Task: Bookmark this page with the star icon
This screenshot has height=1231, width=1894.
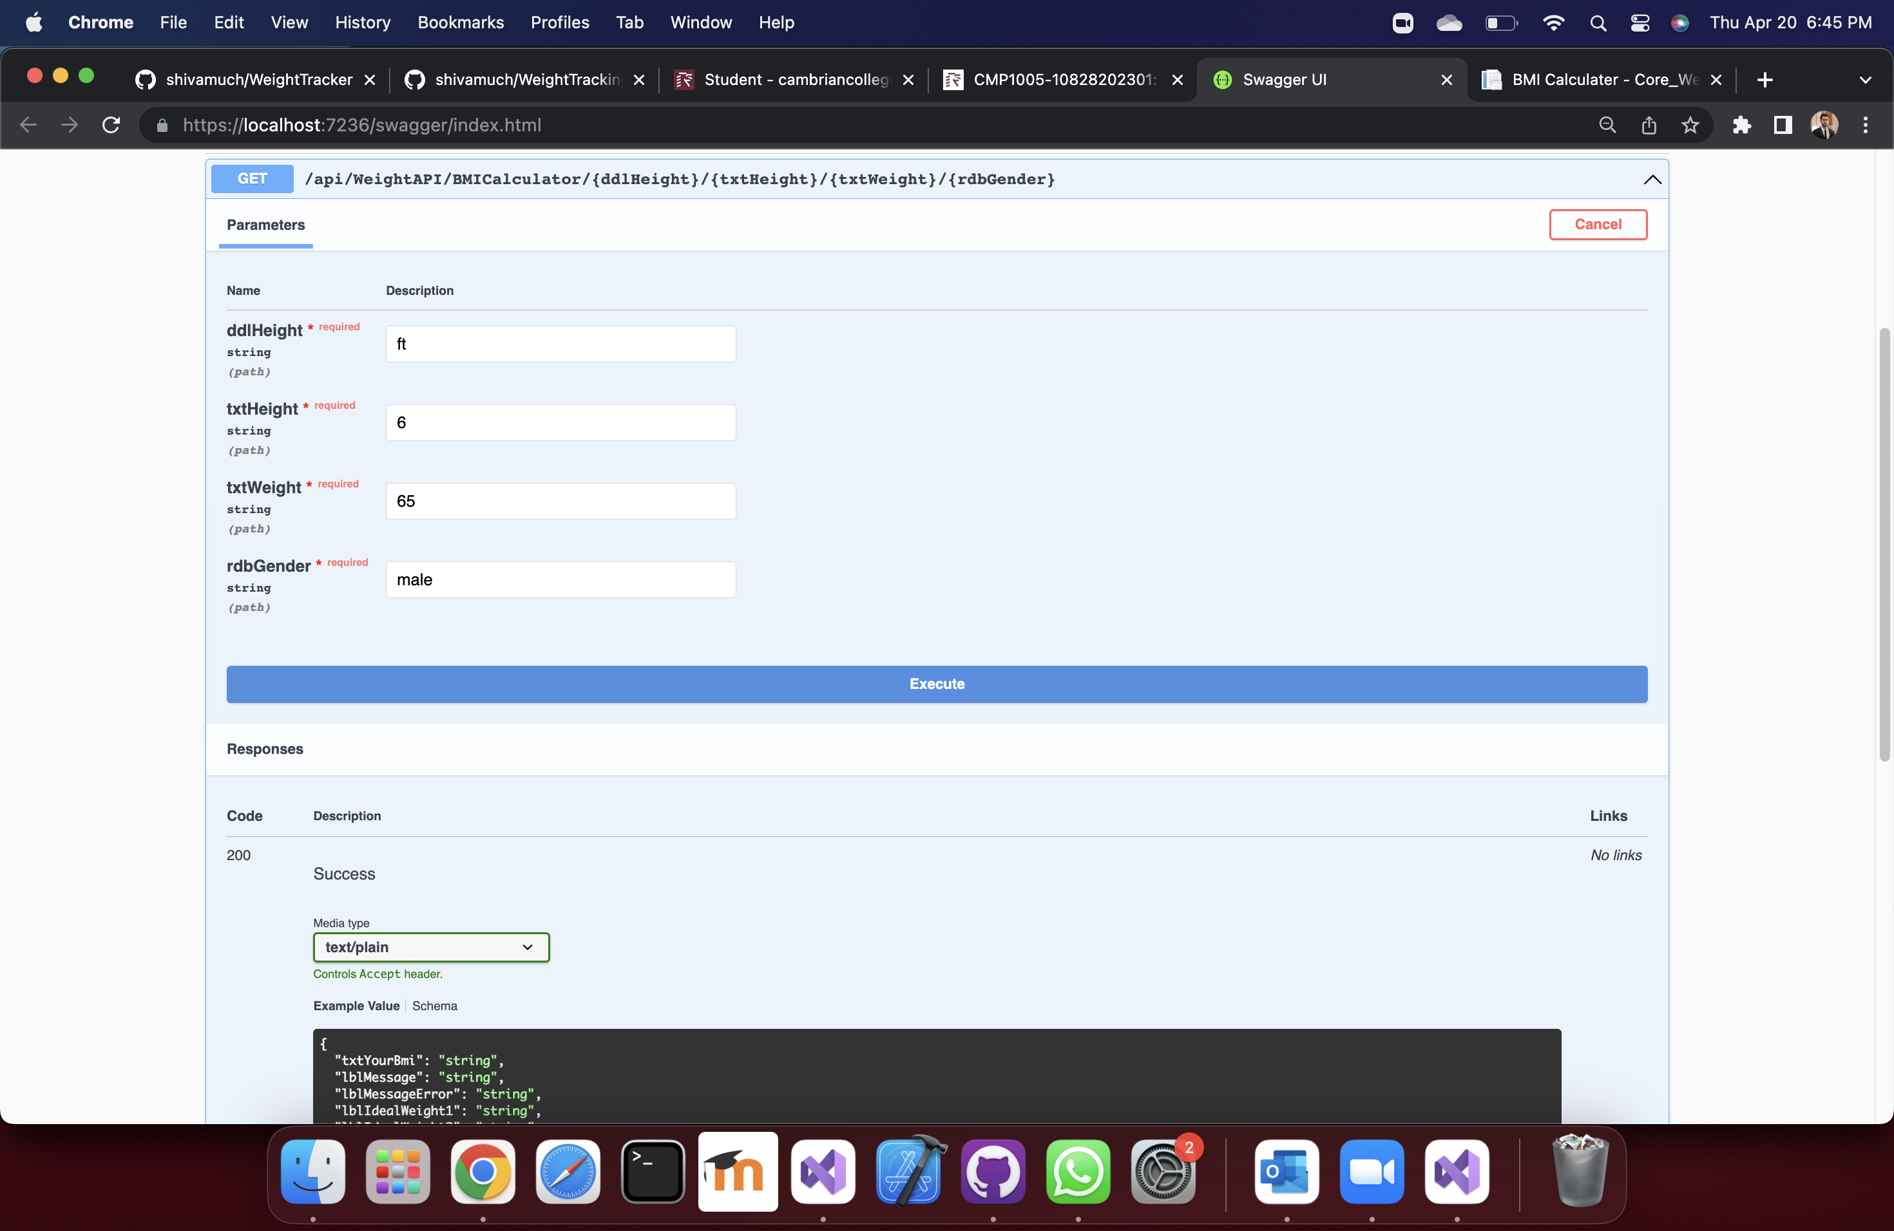Action: click(1690, 125)
